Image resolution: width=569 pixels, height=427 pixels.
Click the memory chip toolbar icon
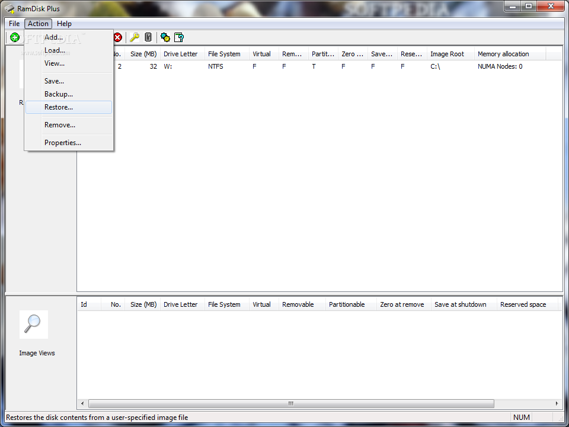coord(148,37)
